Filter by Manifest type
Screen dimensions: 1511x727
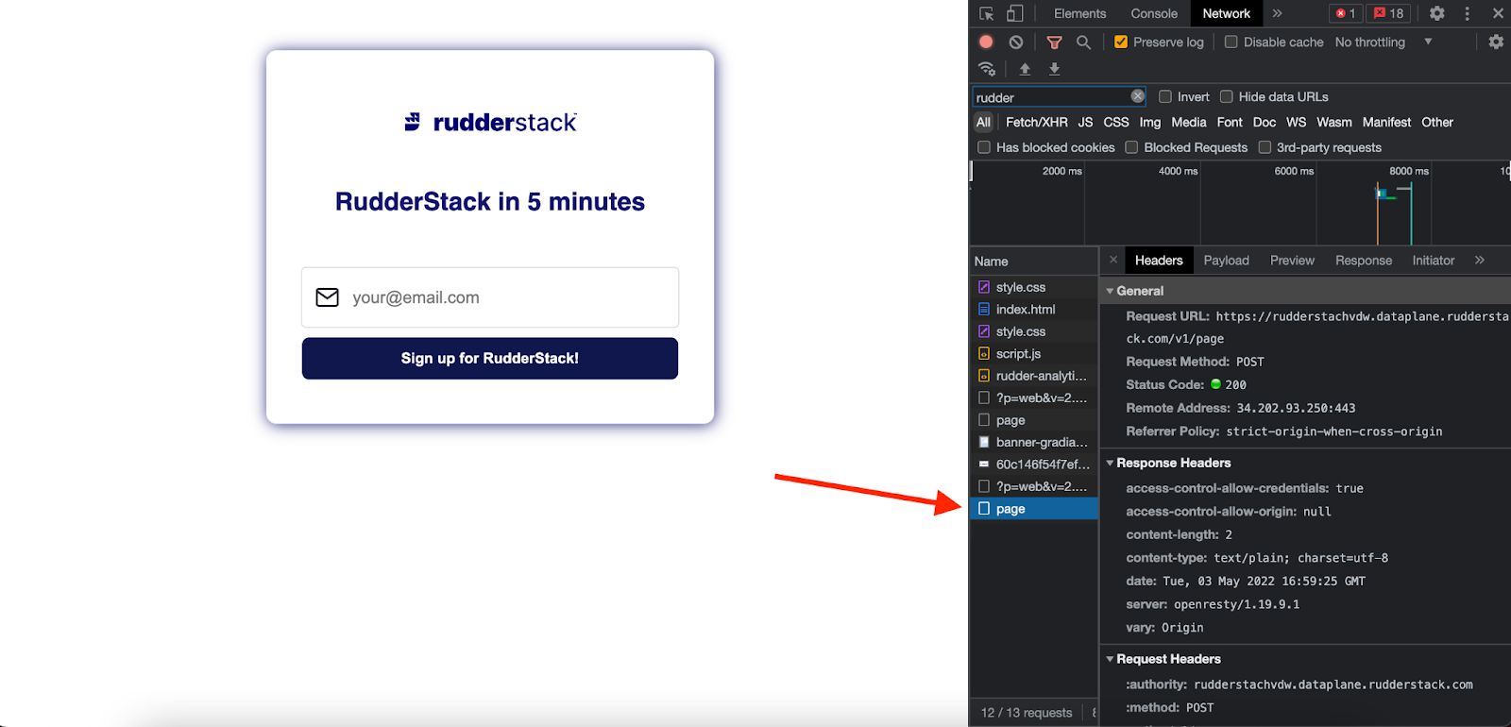click(x=1386, y=122)
